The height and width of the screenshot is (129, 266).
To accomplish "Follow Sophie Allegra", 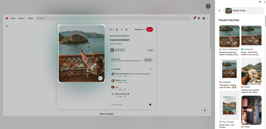I will [x=150, y=50].
